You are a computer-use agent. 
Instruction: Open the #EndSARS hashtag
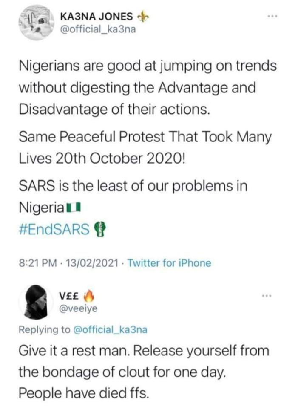(x=54, y=230)
